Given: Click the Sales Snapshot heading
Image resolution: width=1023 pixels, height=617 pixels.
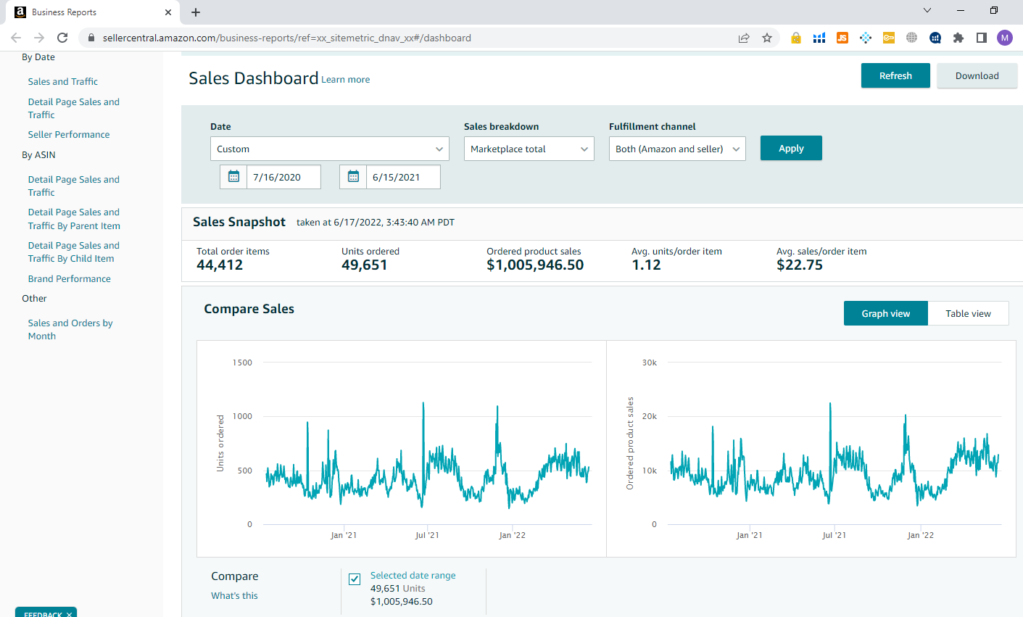Looking at the screenshot, I should click(239, 222).
